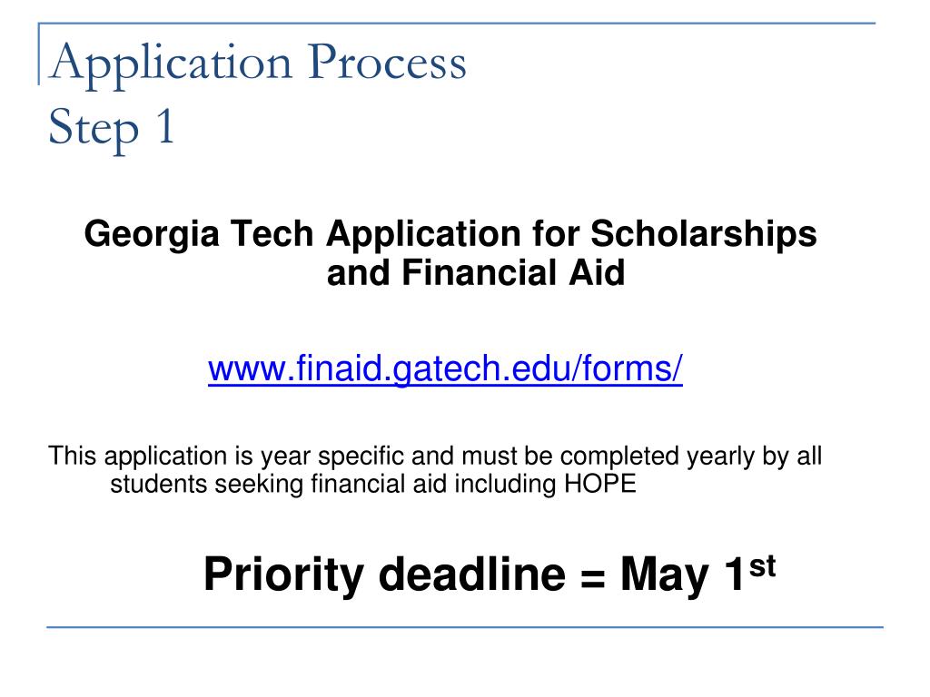
Task: Select the "Step 1" subtitle line
Action: [112, 129]
